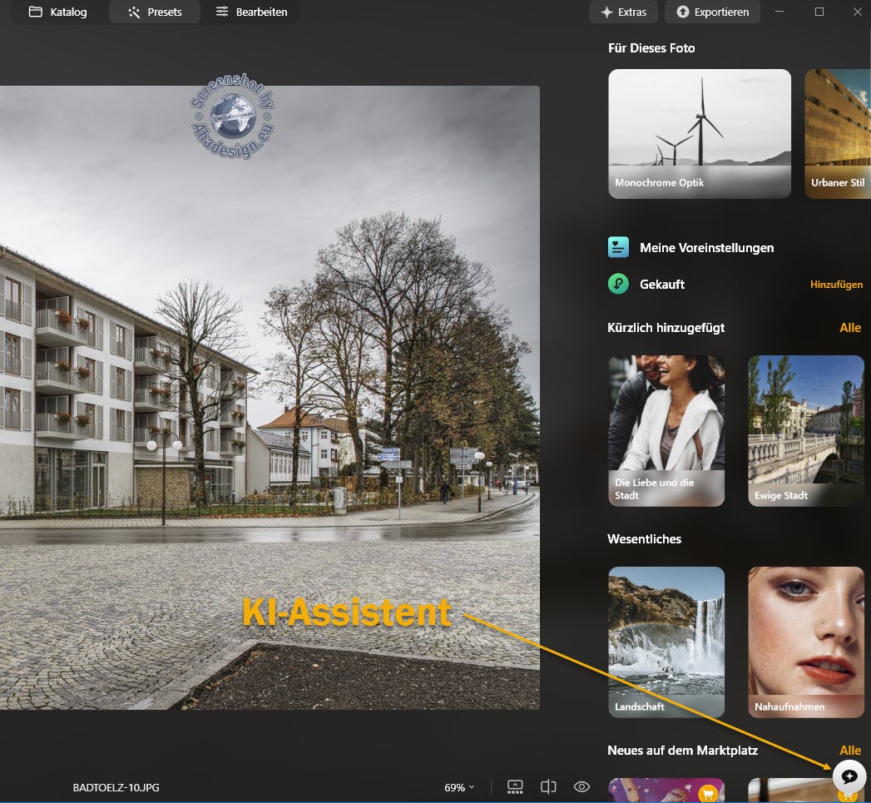Expand all Kürzlich hinzugefügt presets via Alle
871x803 pixels.
pos(850,327)
